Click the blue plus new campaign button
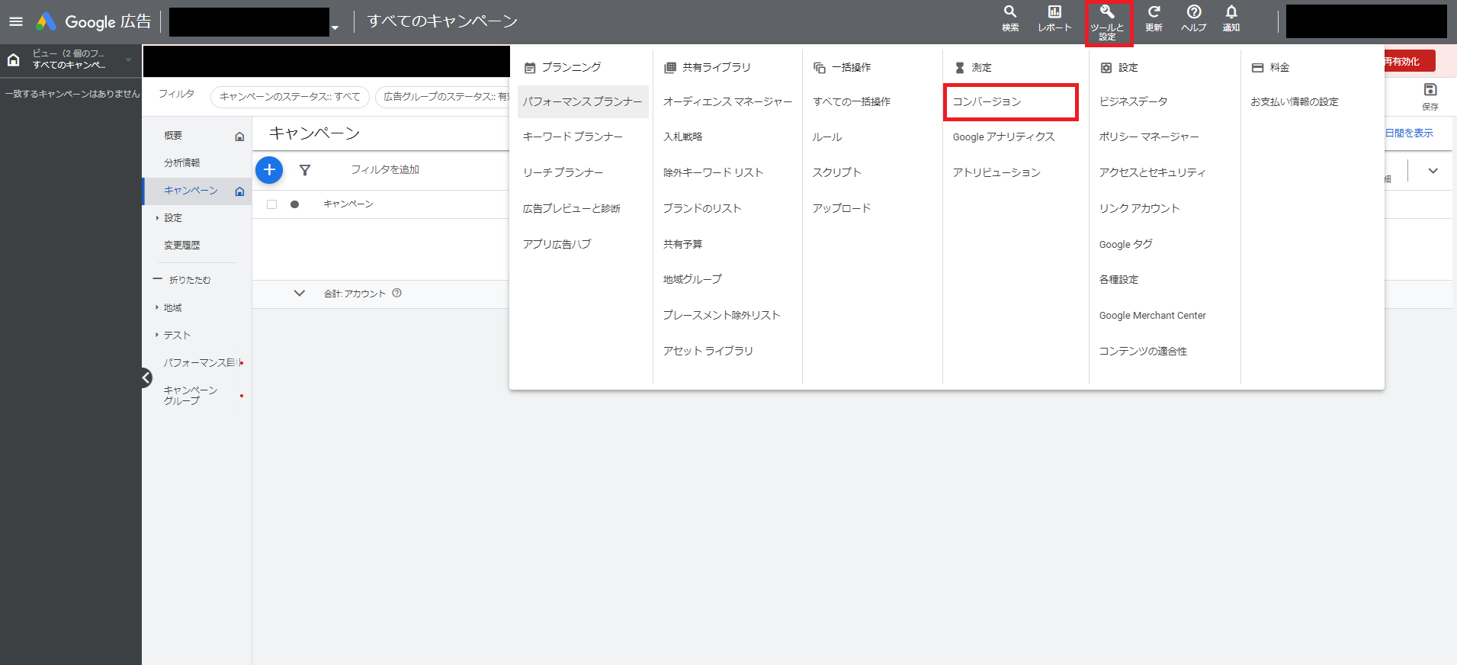The width and height of the screenshot is (1457, 665). (x=269, y=170)
